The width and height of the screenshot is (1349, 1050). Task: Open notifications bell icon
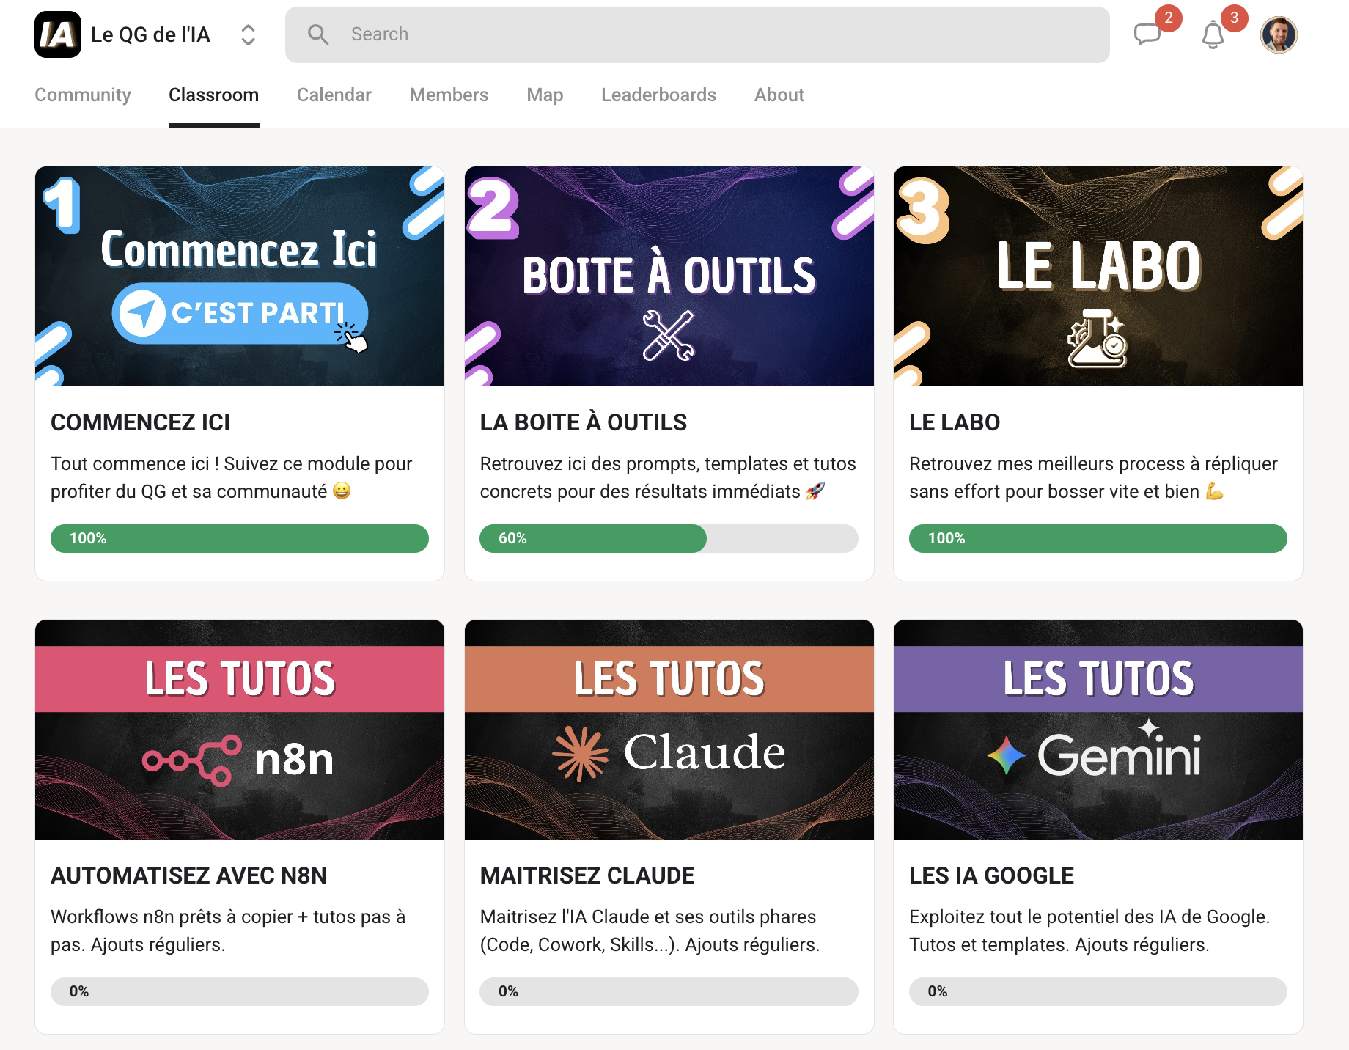click(1213, 34)
